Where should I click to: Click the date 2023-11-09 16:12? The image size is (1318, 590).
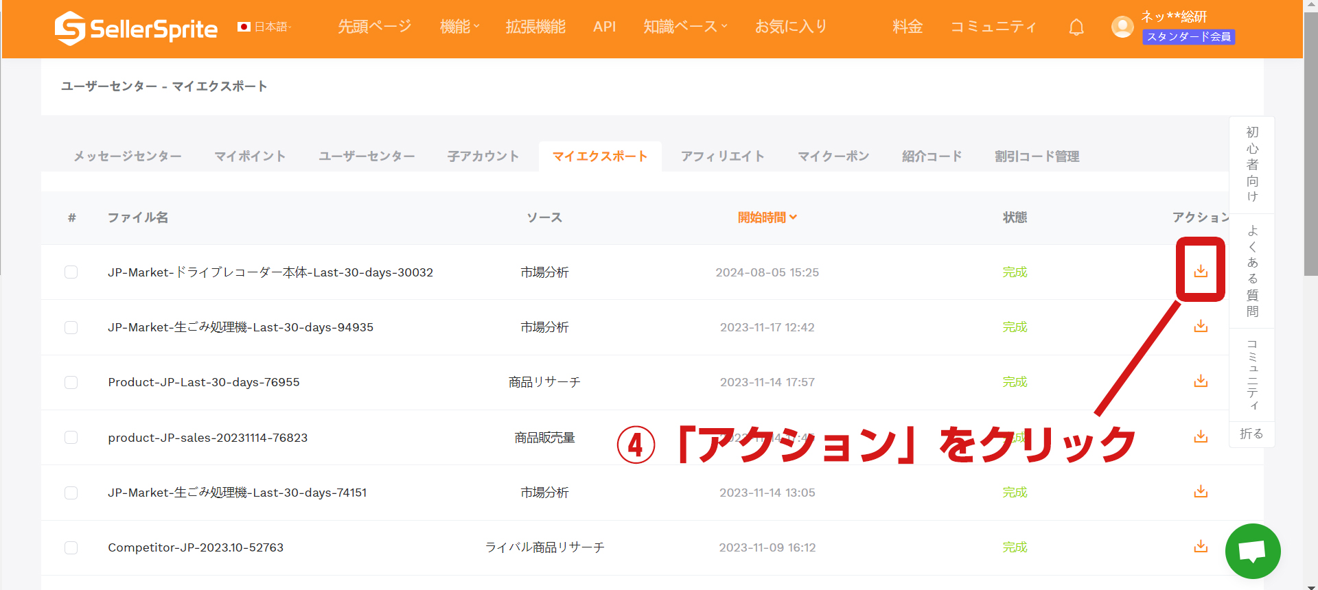767,547
